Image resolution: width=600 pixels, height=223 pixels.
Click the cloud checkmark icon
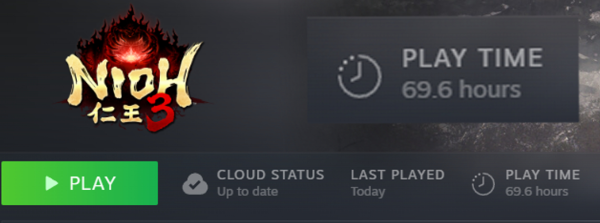click(195, 184)
